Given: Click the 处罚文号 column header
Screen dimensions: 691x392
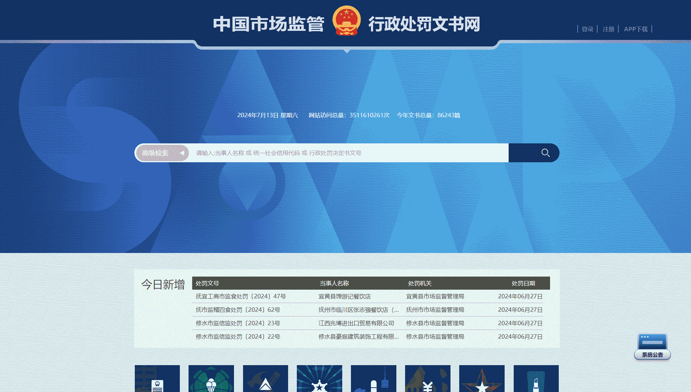Looking at the screenshot, I should tap(207, 283).
